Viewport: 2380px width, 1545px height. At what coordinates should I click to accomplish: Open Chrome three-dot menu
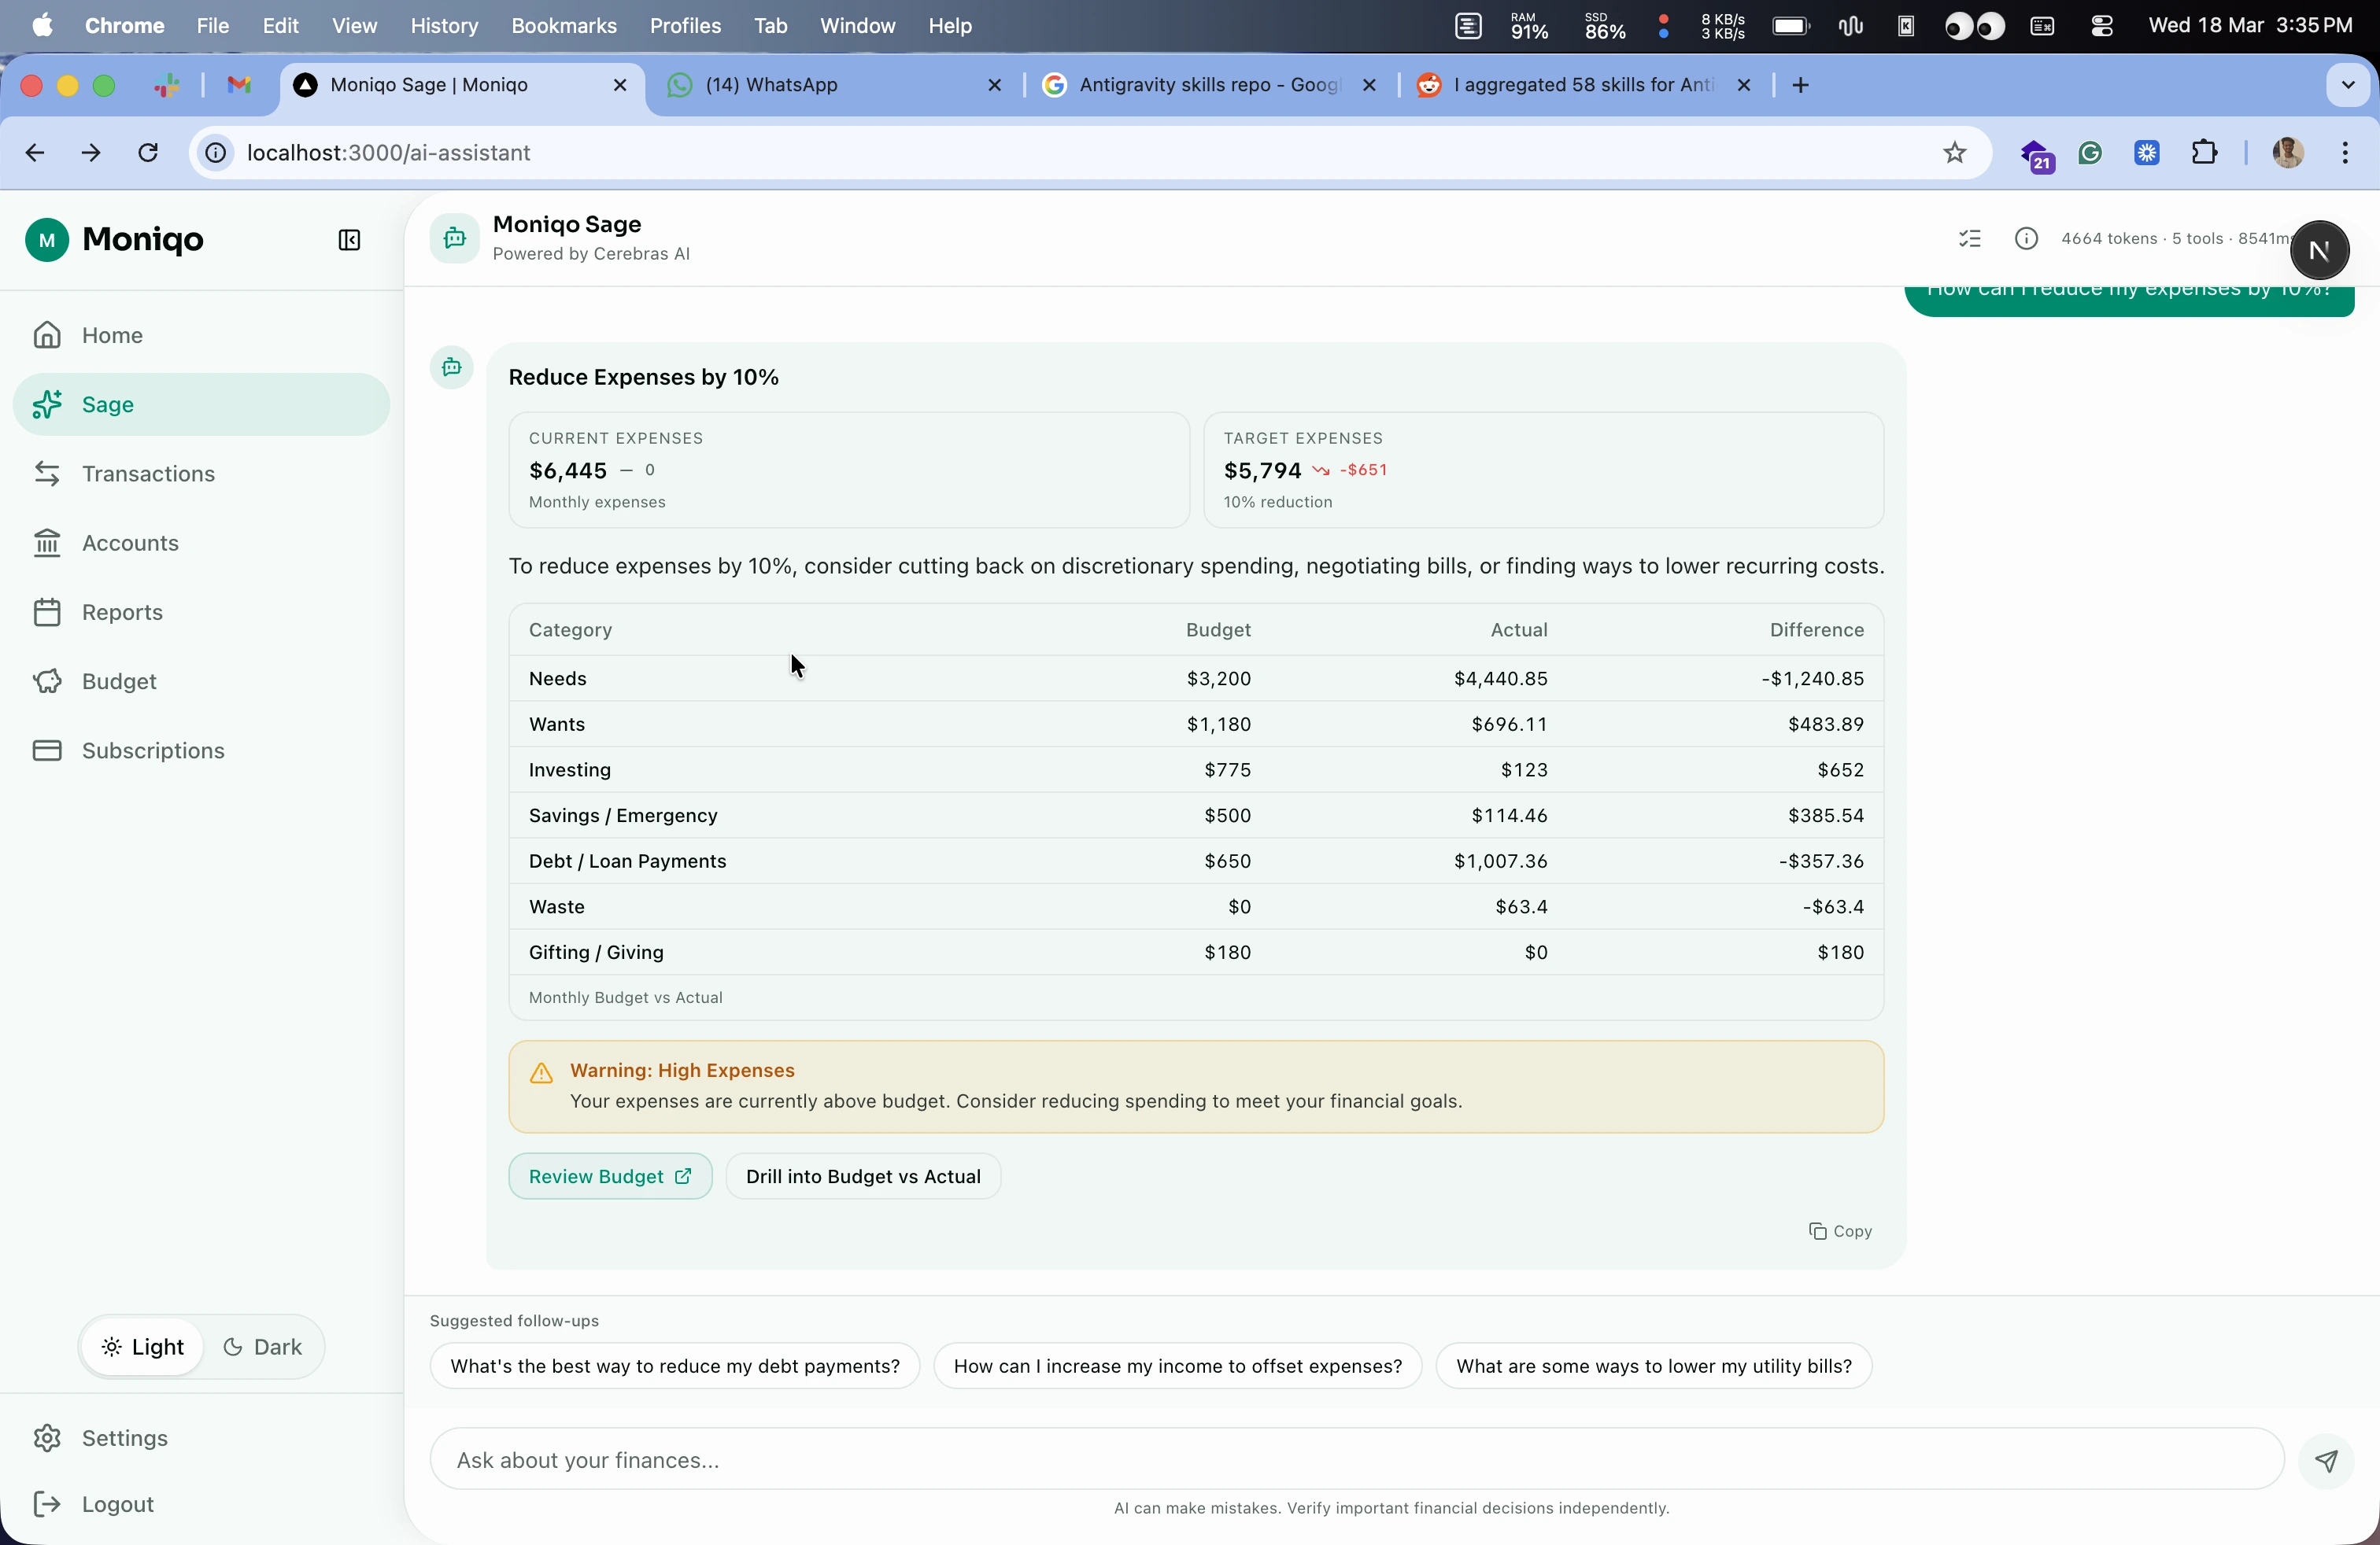[x=2345, y=153]
